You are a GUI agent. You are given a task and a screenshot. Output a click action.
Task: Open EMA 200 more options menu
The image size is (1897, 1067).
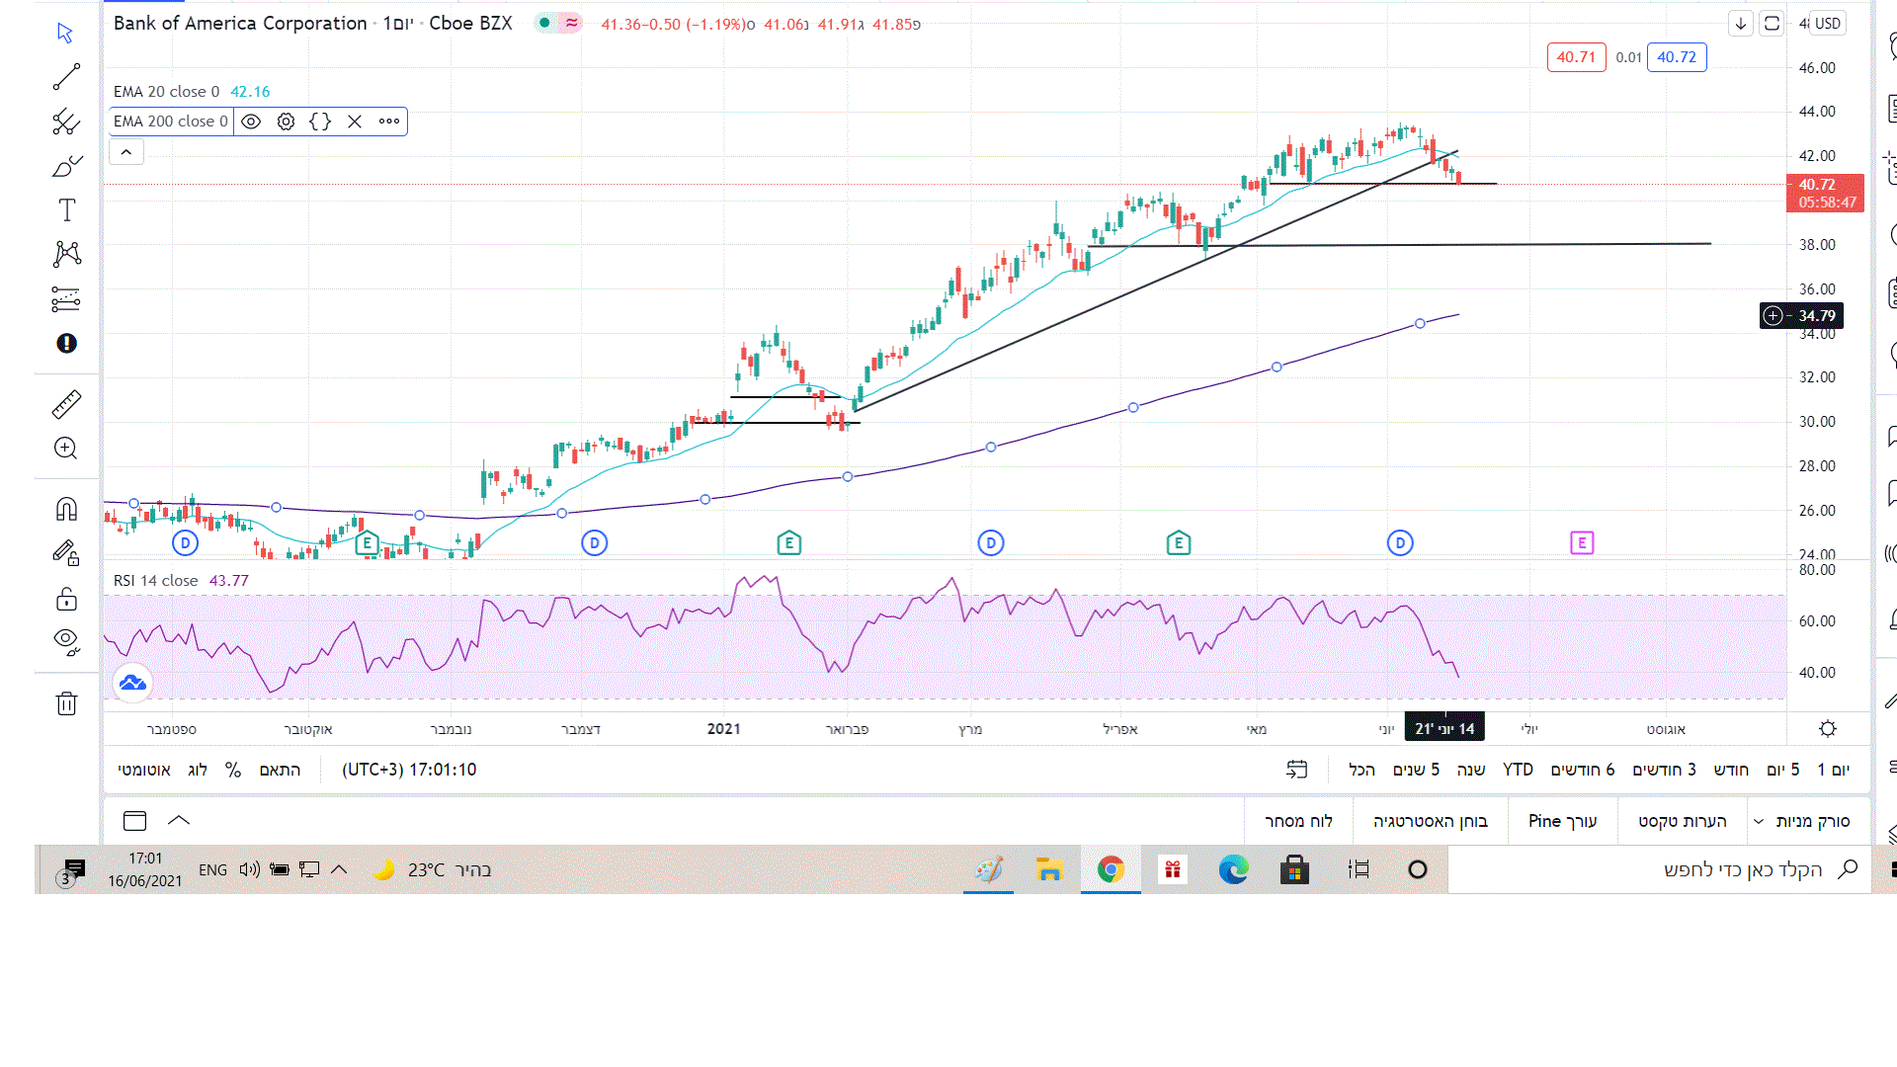[x=389, y=122]
